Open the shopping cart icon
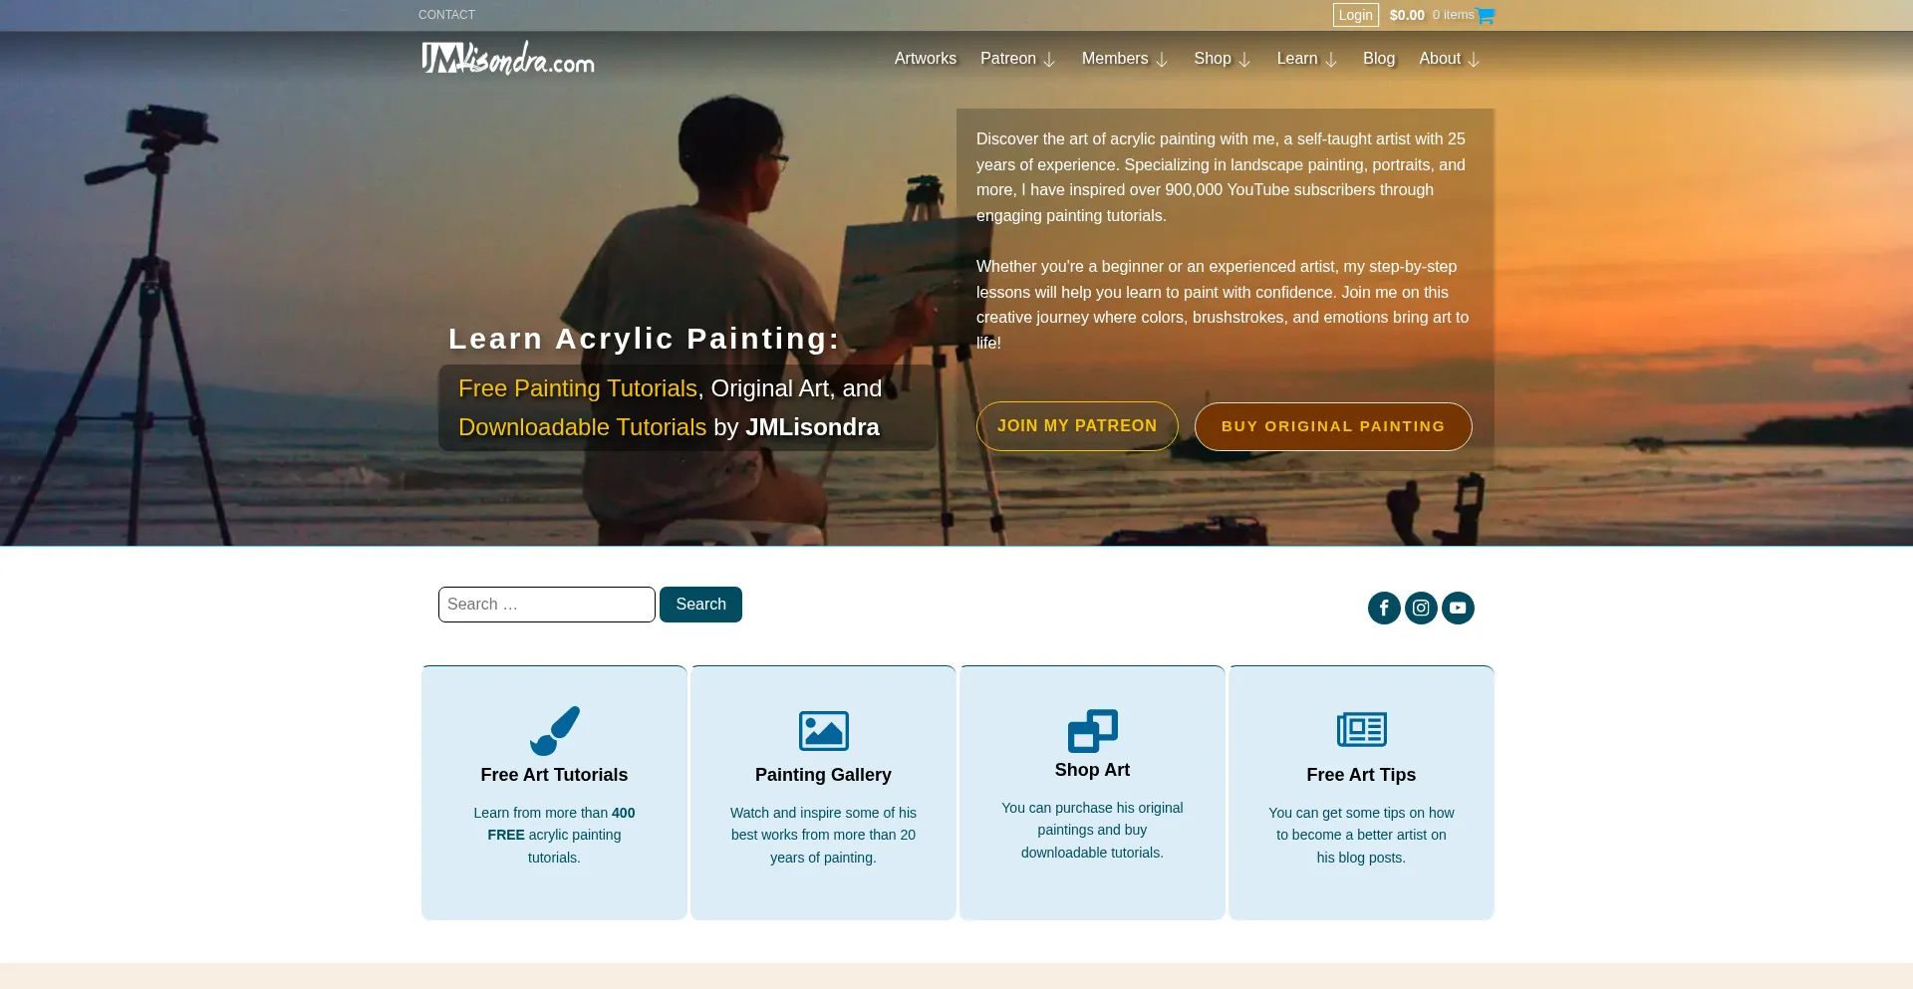The height and width of the screenshot is (989, 1913). pyautogui.click(x=1486, y=15)
